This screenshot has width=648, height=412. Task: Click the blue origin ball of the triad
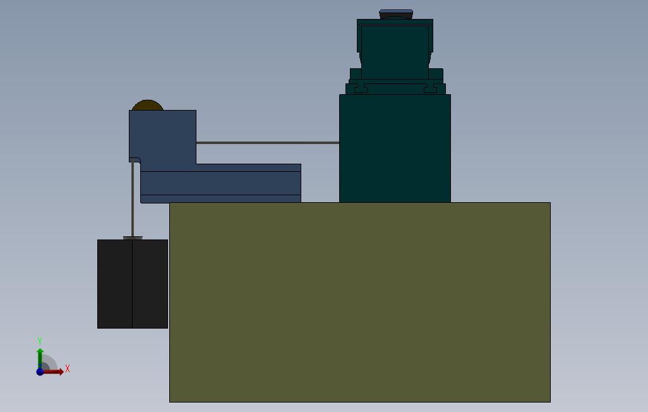(x=40, y=372)
